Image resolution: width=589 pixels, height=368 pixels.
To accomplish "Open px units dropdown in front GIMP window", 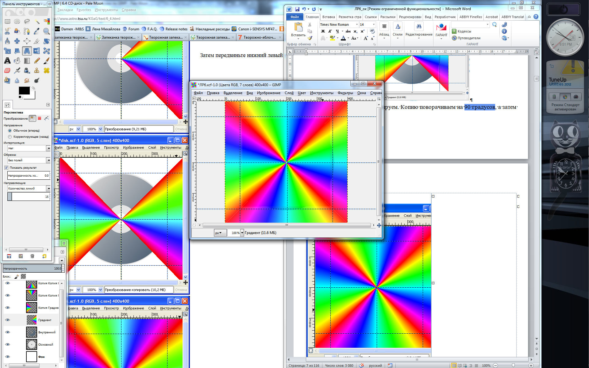I will coord(220,233).
